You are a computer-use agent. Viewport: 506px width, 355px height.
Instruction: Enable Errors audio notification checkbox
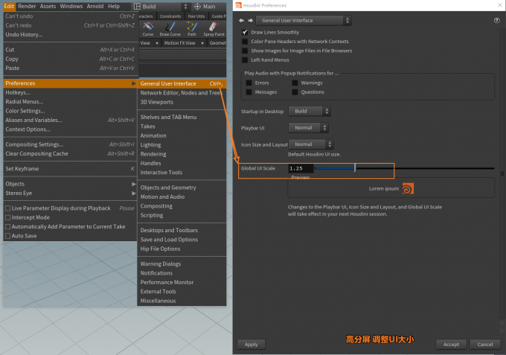point(249,83)
